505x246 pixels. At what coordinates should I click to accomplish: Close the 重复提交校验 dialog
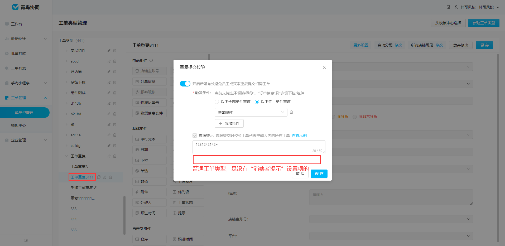(324, 67)
